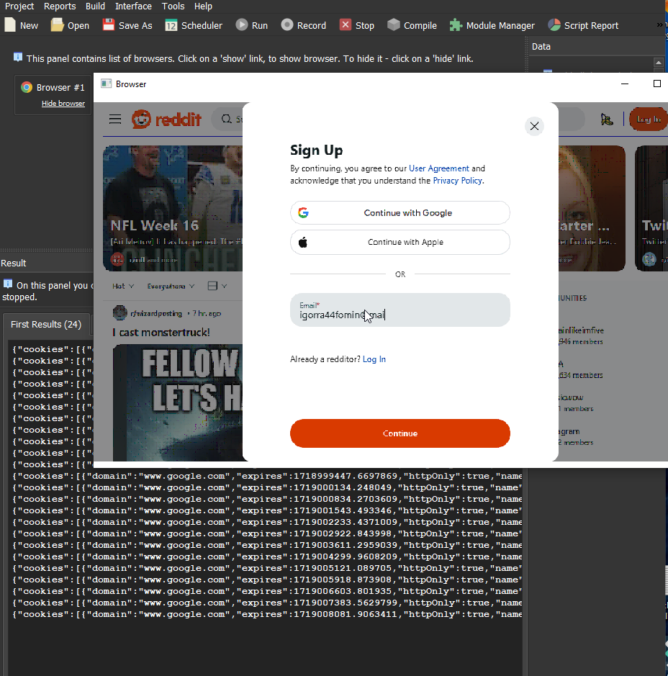The width and height of the screenshot is (668, 676).
Task: Select result row expiring 1719008081.9063411
Action: click(267, 614)
